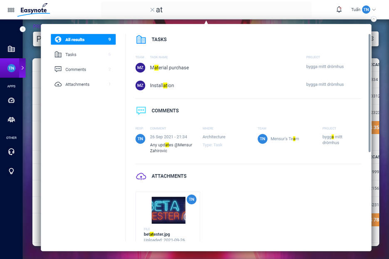This screenshot has width=389, height=259.
Task: Click the ATTACHMENTS section heading
Action: click(169, 176)
